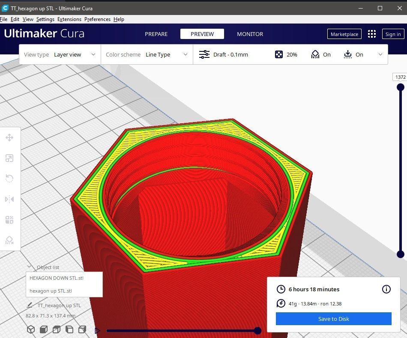Select the Scale tool in left toolbar
Viewport: 407px width, 338px height.
[9, 158]
